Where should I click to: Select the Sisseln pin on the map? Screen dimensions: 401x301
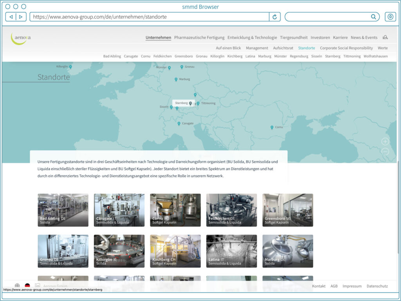click(x=172, y=107)
